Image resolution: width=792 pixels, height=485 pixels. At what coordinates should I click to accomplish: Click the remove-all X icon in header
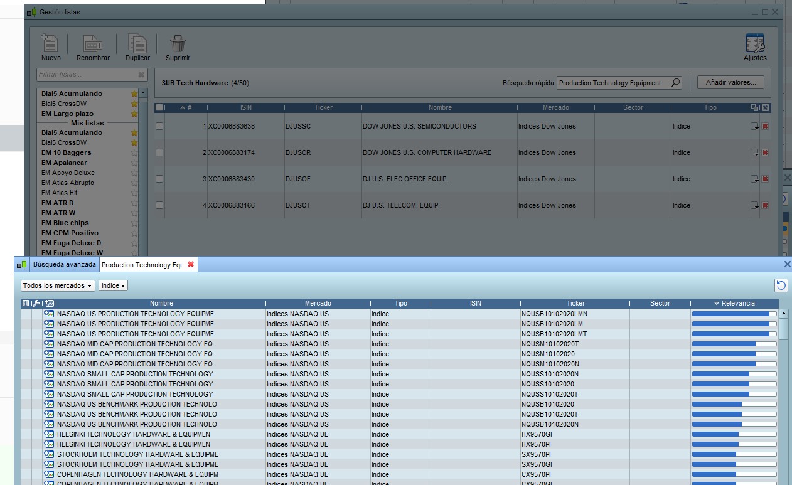[x=765, y=108]
